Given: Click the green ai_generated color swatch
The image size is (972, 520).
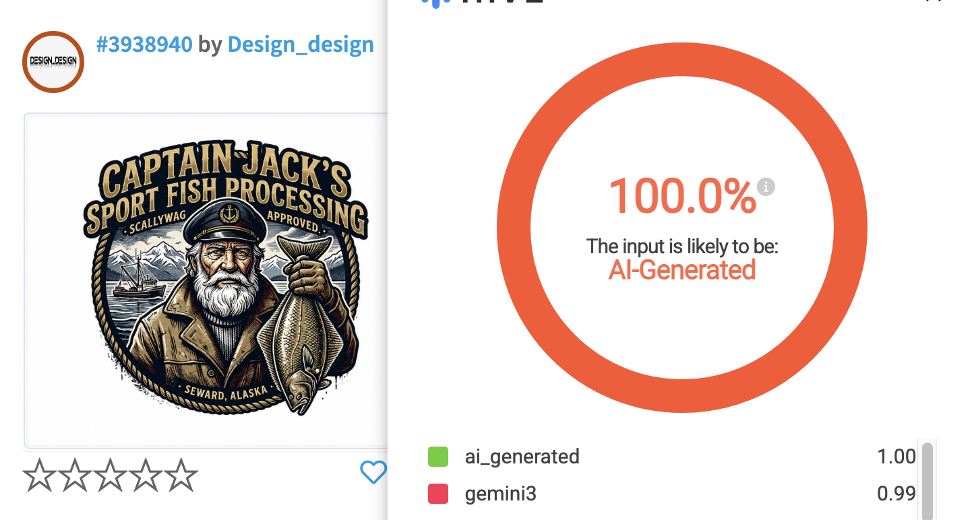Looking at the screenshot, I should point(438,457).
